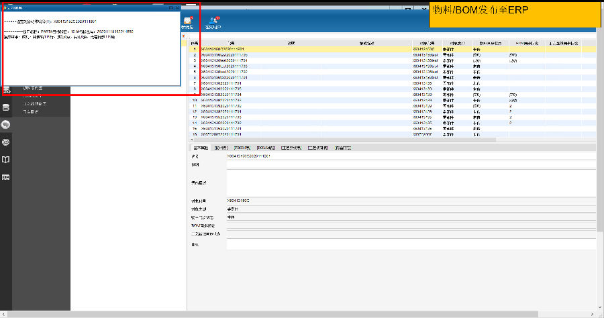Select the database stack icon in left sidebar

(6, 107)
